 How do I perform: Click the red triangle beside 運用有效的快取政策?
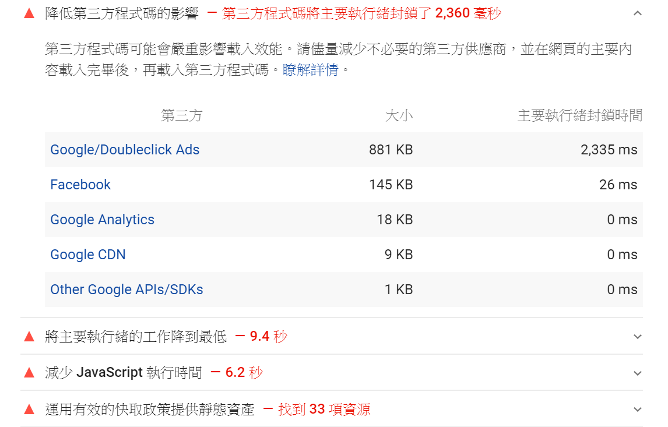tap(29, 410)
